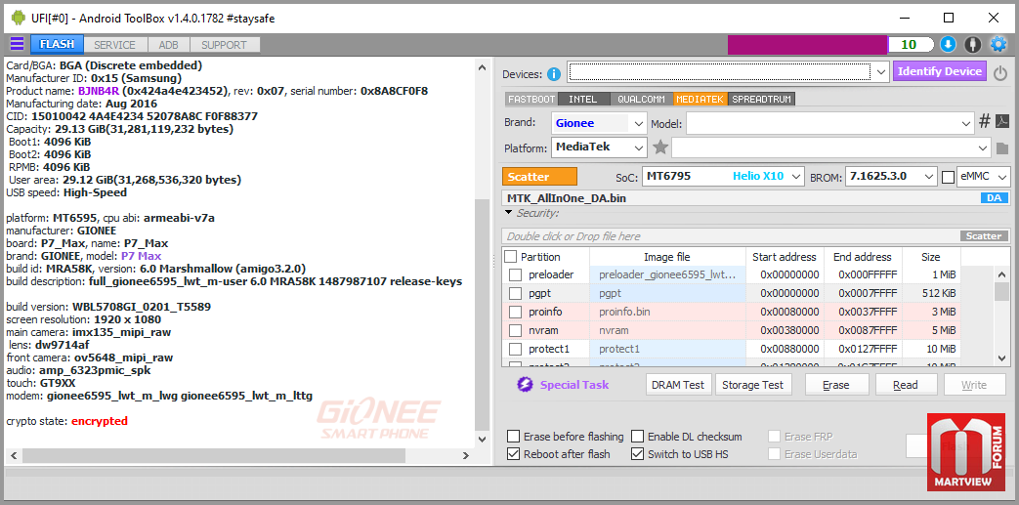Viewport: 1019px width, 505px height.
Task: Click the Identify Device button
Action: pyautogui.click(x=940, y=71)
